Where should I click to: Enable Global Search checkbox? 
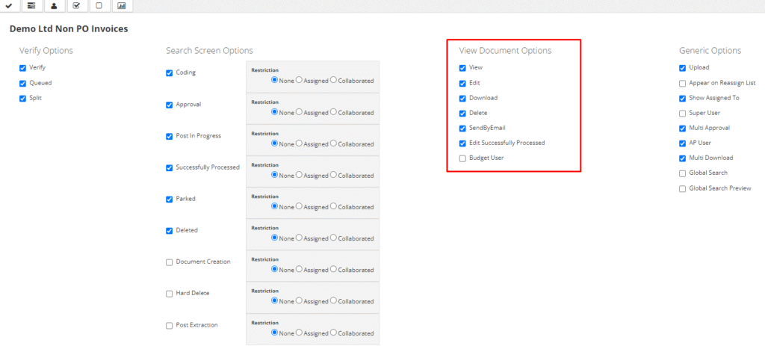point(682,173)
